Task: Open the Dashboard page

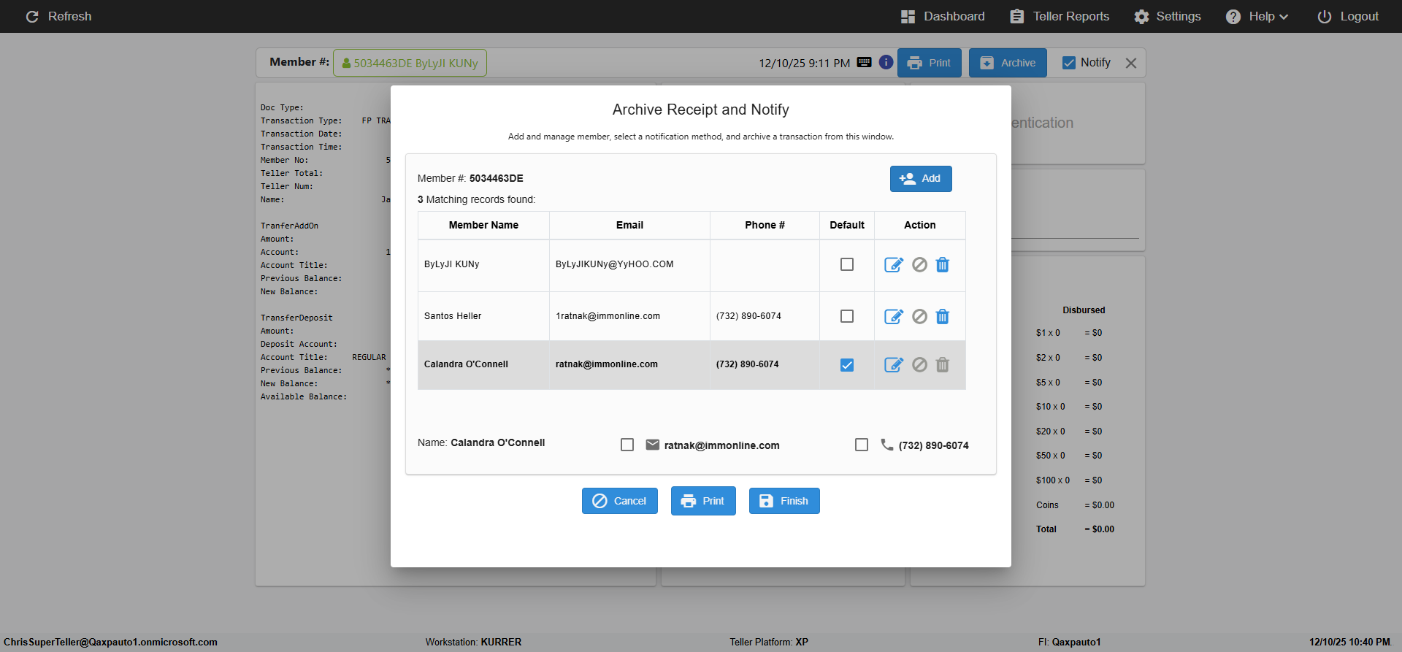Action: pyautogui.click(x=943, y=17)
